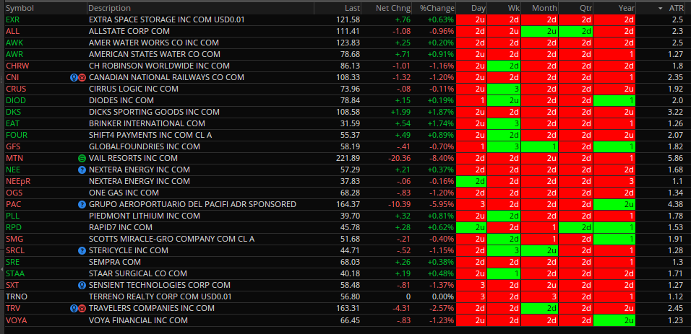Click description ONE GAS INC COM
Image resolution: width=691 pixels, height=334 pixels.
tap(124, 193)
